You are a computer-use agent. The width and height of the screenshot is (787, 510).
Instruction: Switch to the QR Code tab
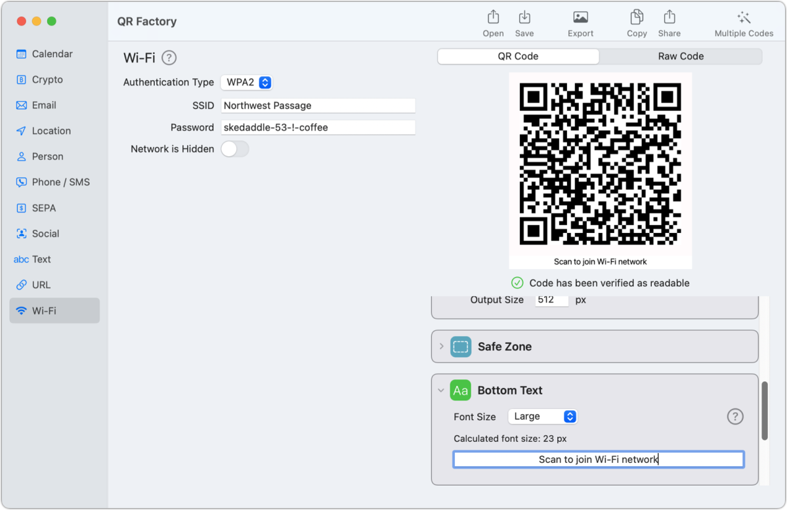(518, 56)
